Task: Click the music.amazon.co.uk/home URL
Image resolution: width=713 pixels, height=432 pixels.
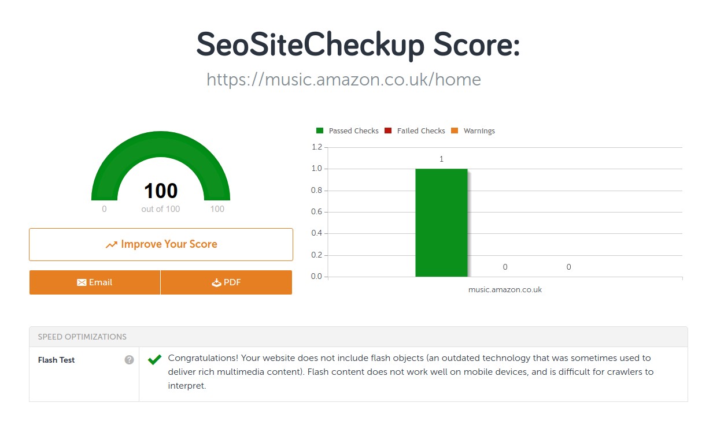Action: [344, 79]
